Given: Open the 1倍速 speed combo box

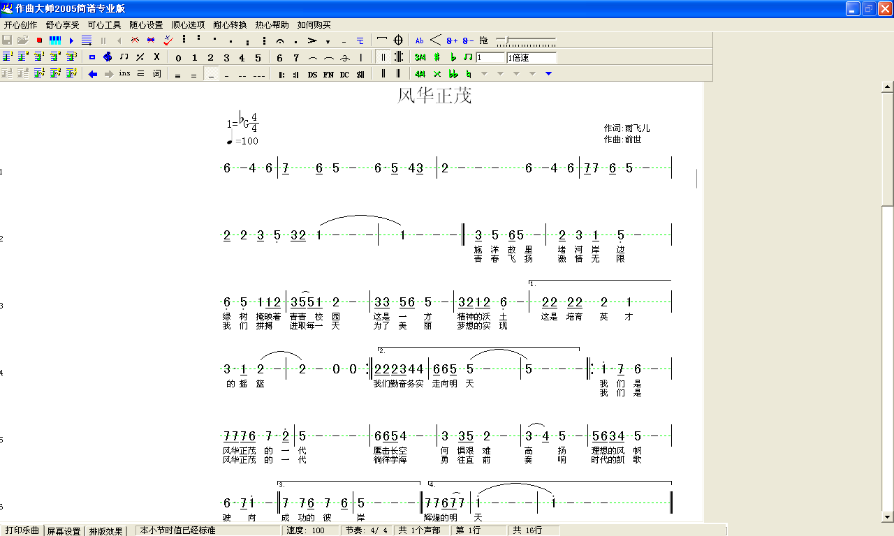Looking at the screenshot, I should 531,58.
